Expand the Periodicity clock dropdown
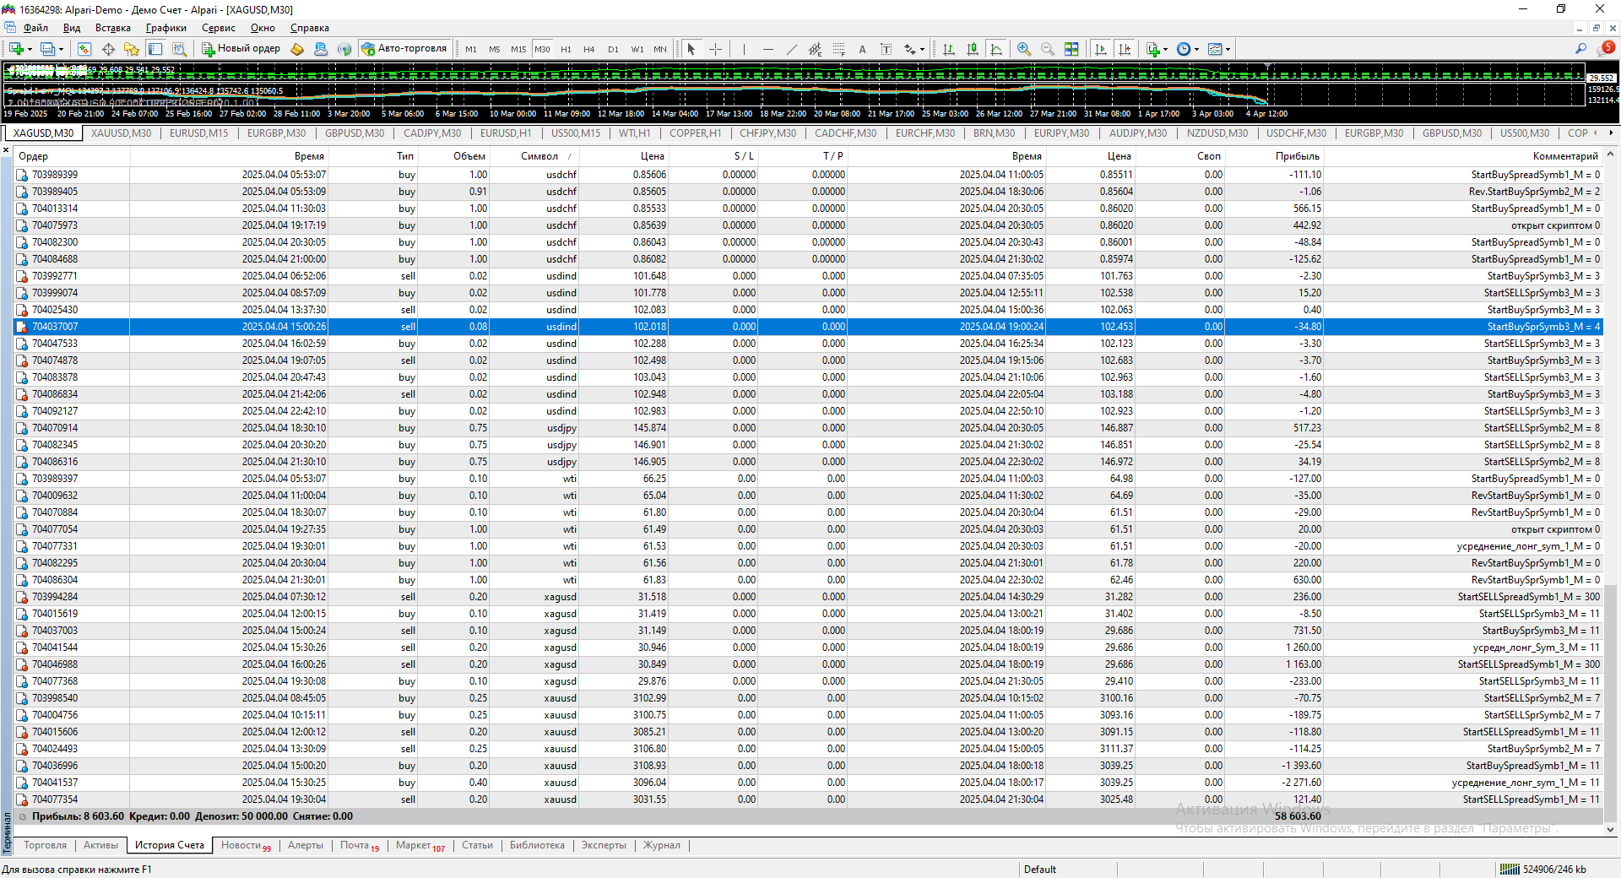This screenshot has height=878, width=1621. click(x=1187, y=49)
